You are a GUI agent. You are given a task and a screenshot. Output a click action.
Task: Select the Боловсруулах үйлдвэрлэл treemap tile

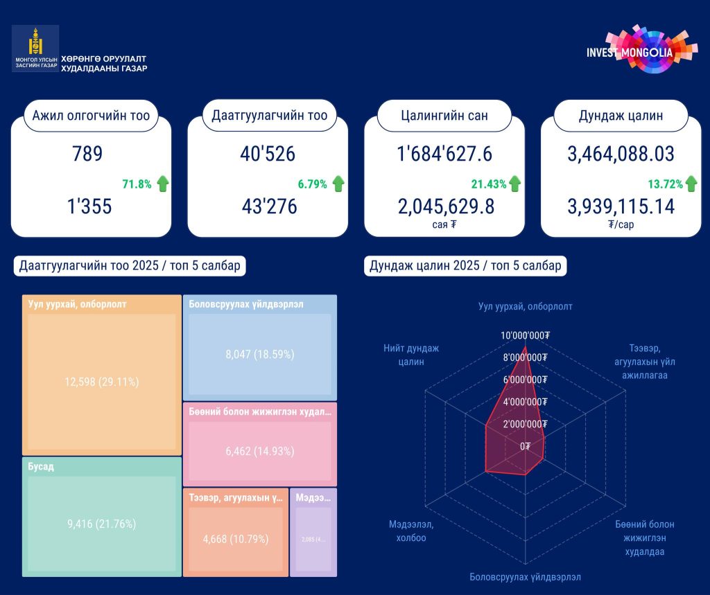260,348
